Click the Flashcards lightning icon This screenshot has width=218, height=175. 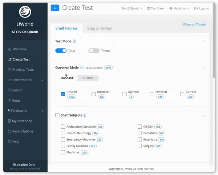point(9,110)
